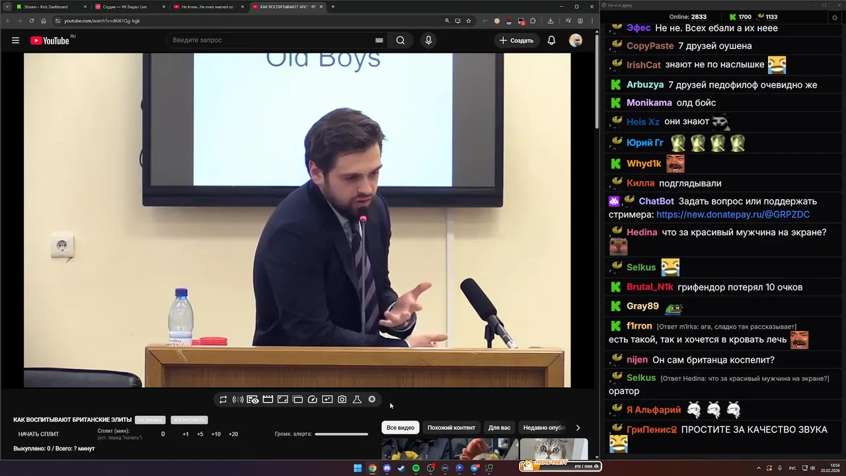Click the Создать create button
This screenshot has width=846, height=476.
click(516, 40)
